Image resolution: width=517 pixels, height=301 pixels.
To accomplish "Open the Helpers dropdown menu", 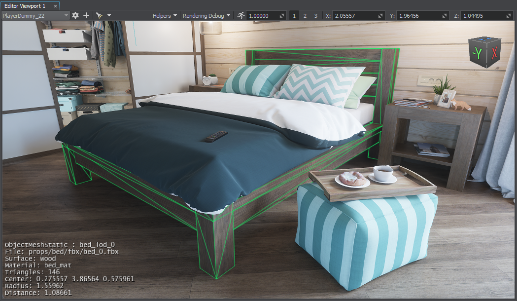I will pyautogui.click(x=165, y=16).
